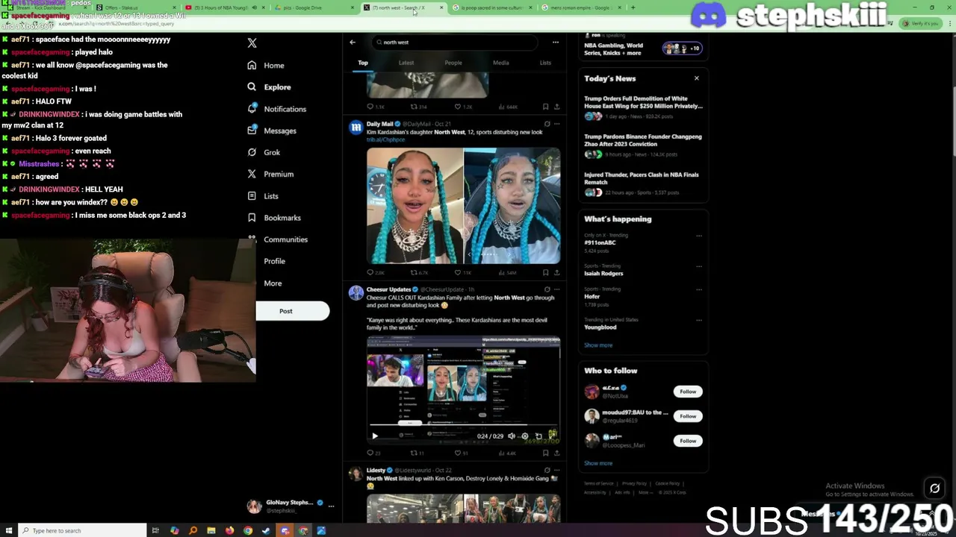Play the Cheesur Updates video

375,436
